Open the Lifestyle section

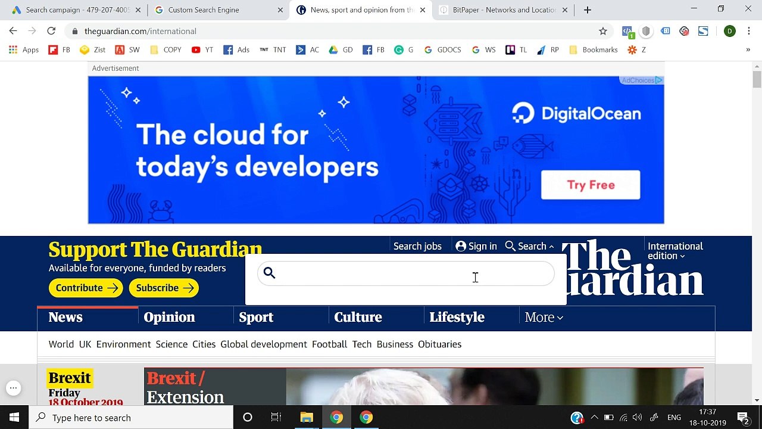[x=457, y=318]
